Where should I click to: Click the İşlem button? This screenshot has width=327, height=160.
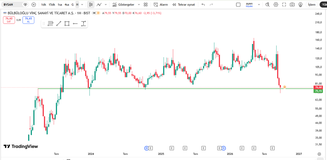312,5
